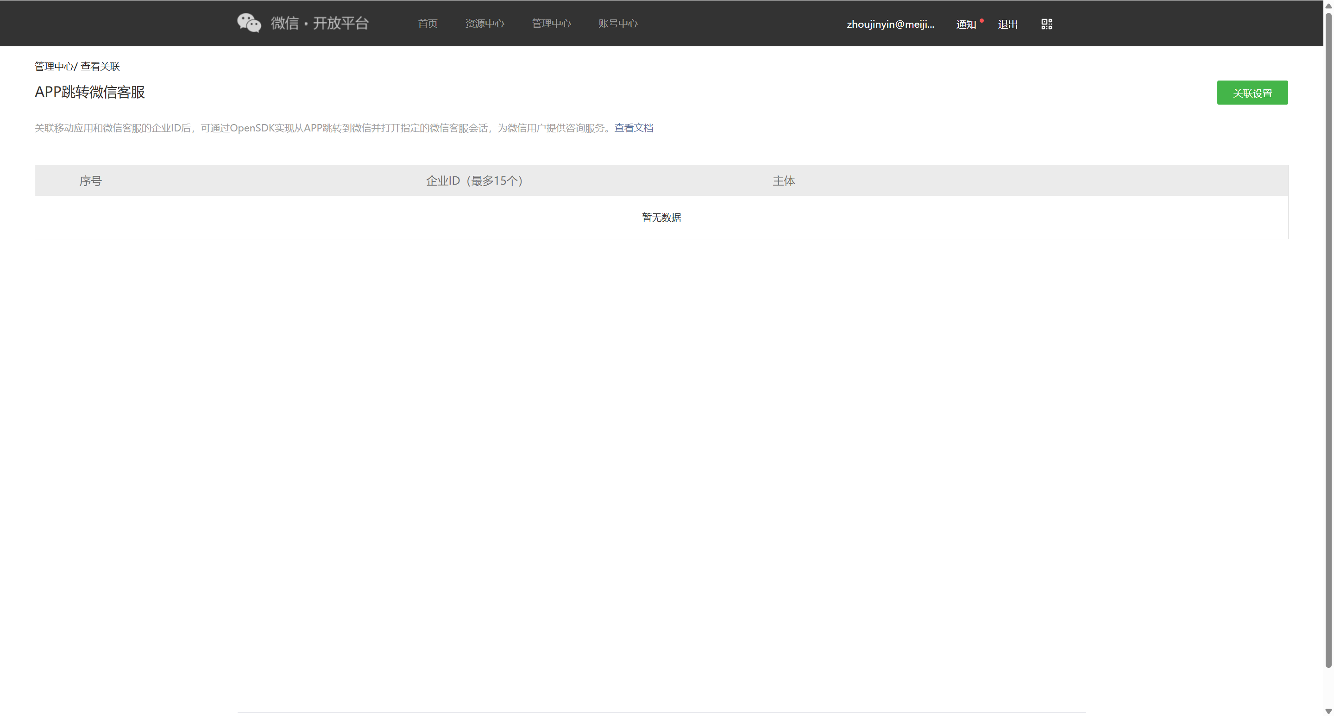
Task: Click scrollbar up arrow
Action: [x=1328, y=6]
